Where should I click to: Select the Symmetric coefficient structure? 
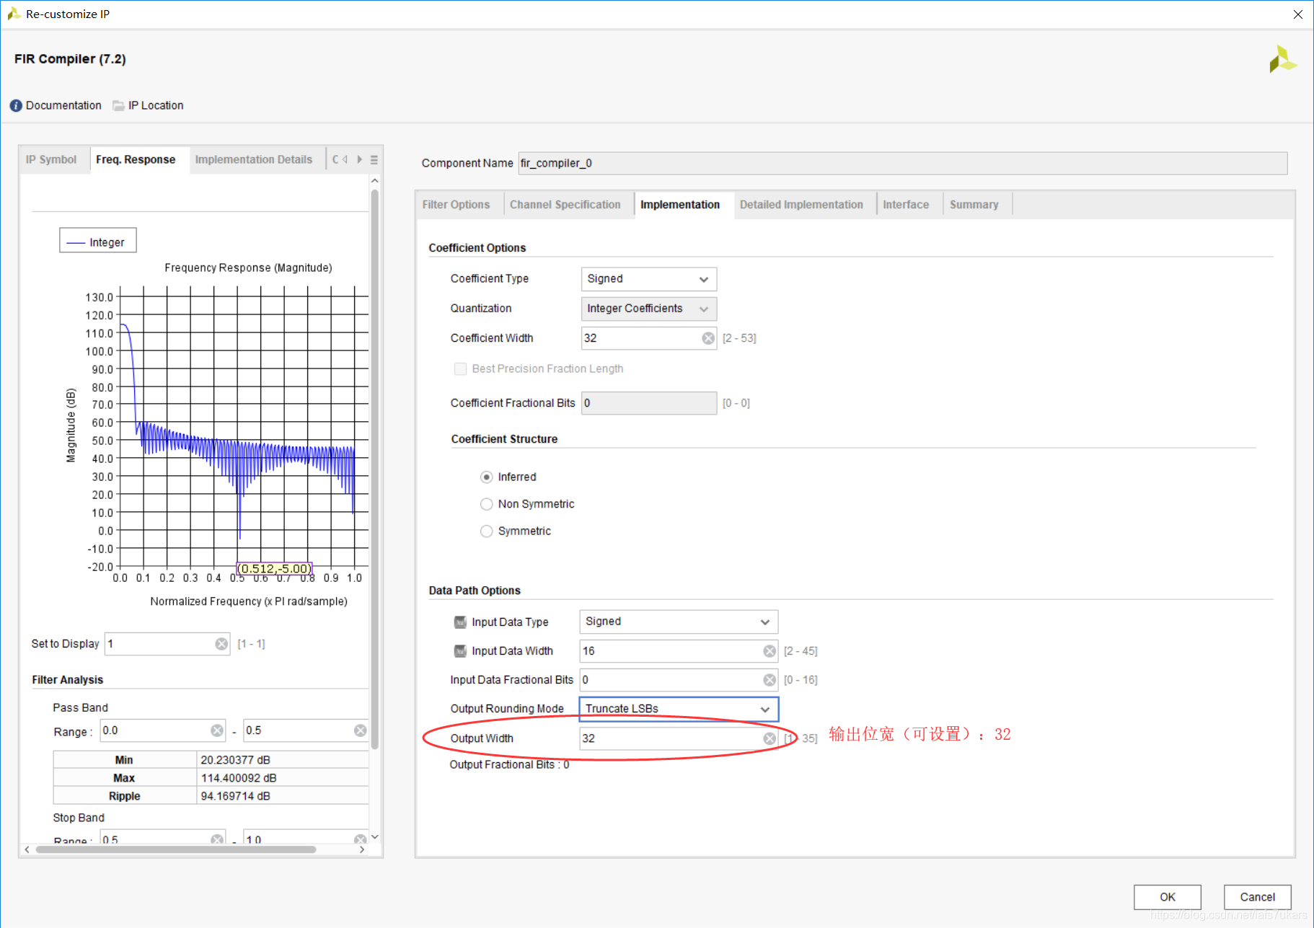click(x=487, y=531)
